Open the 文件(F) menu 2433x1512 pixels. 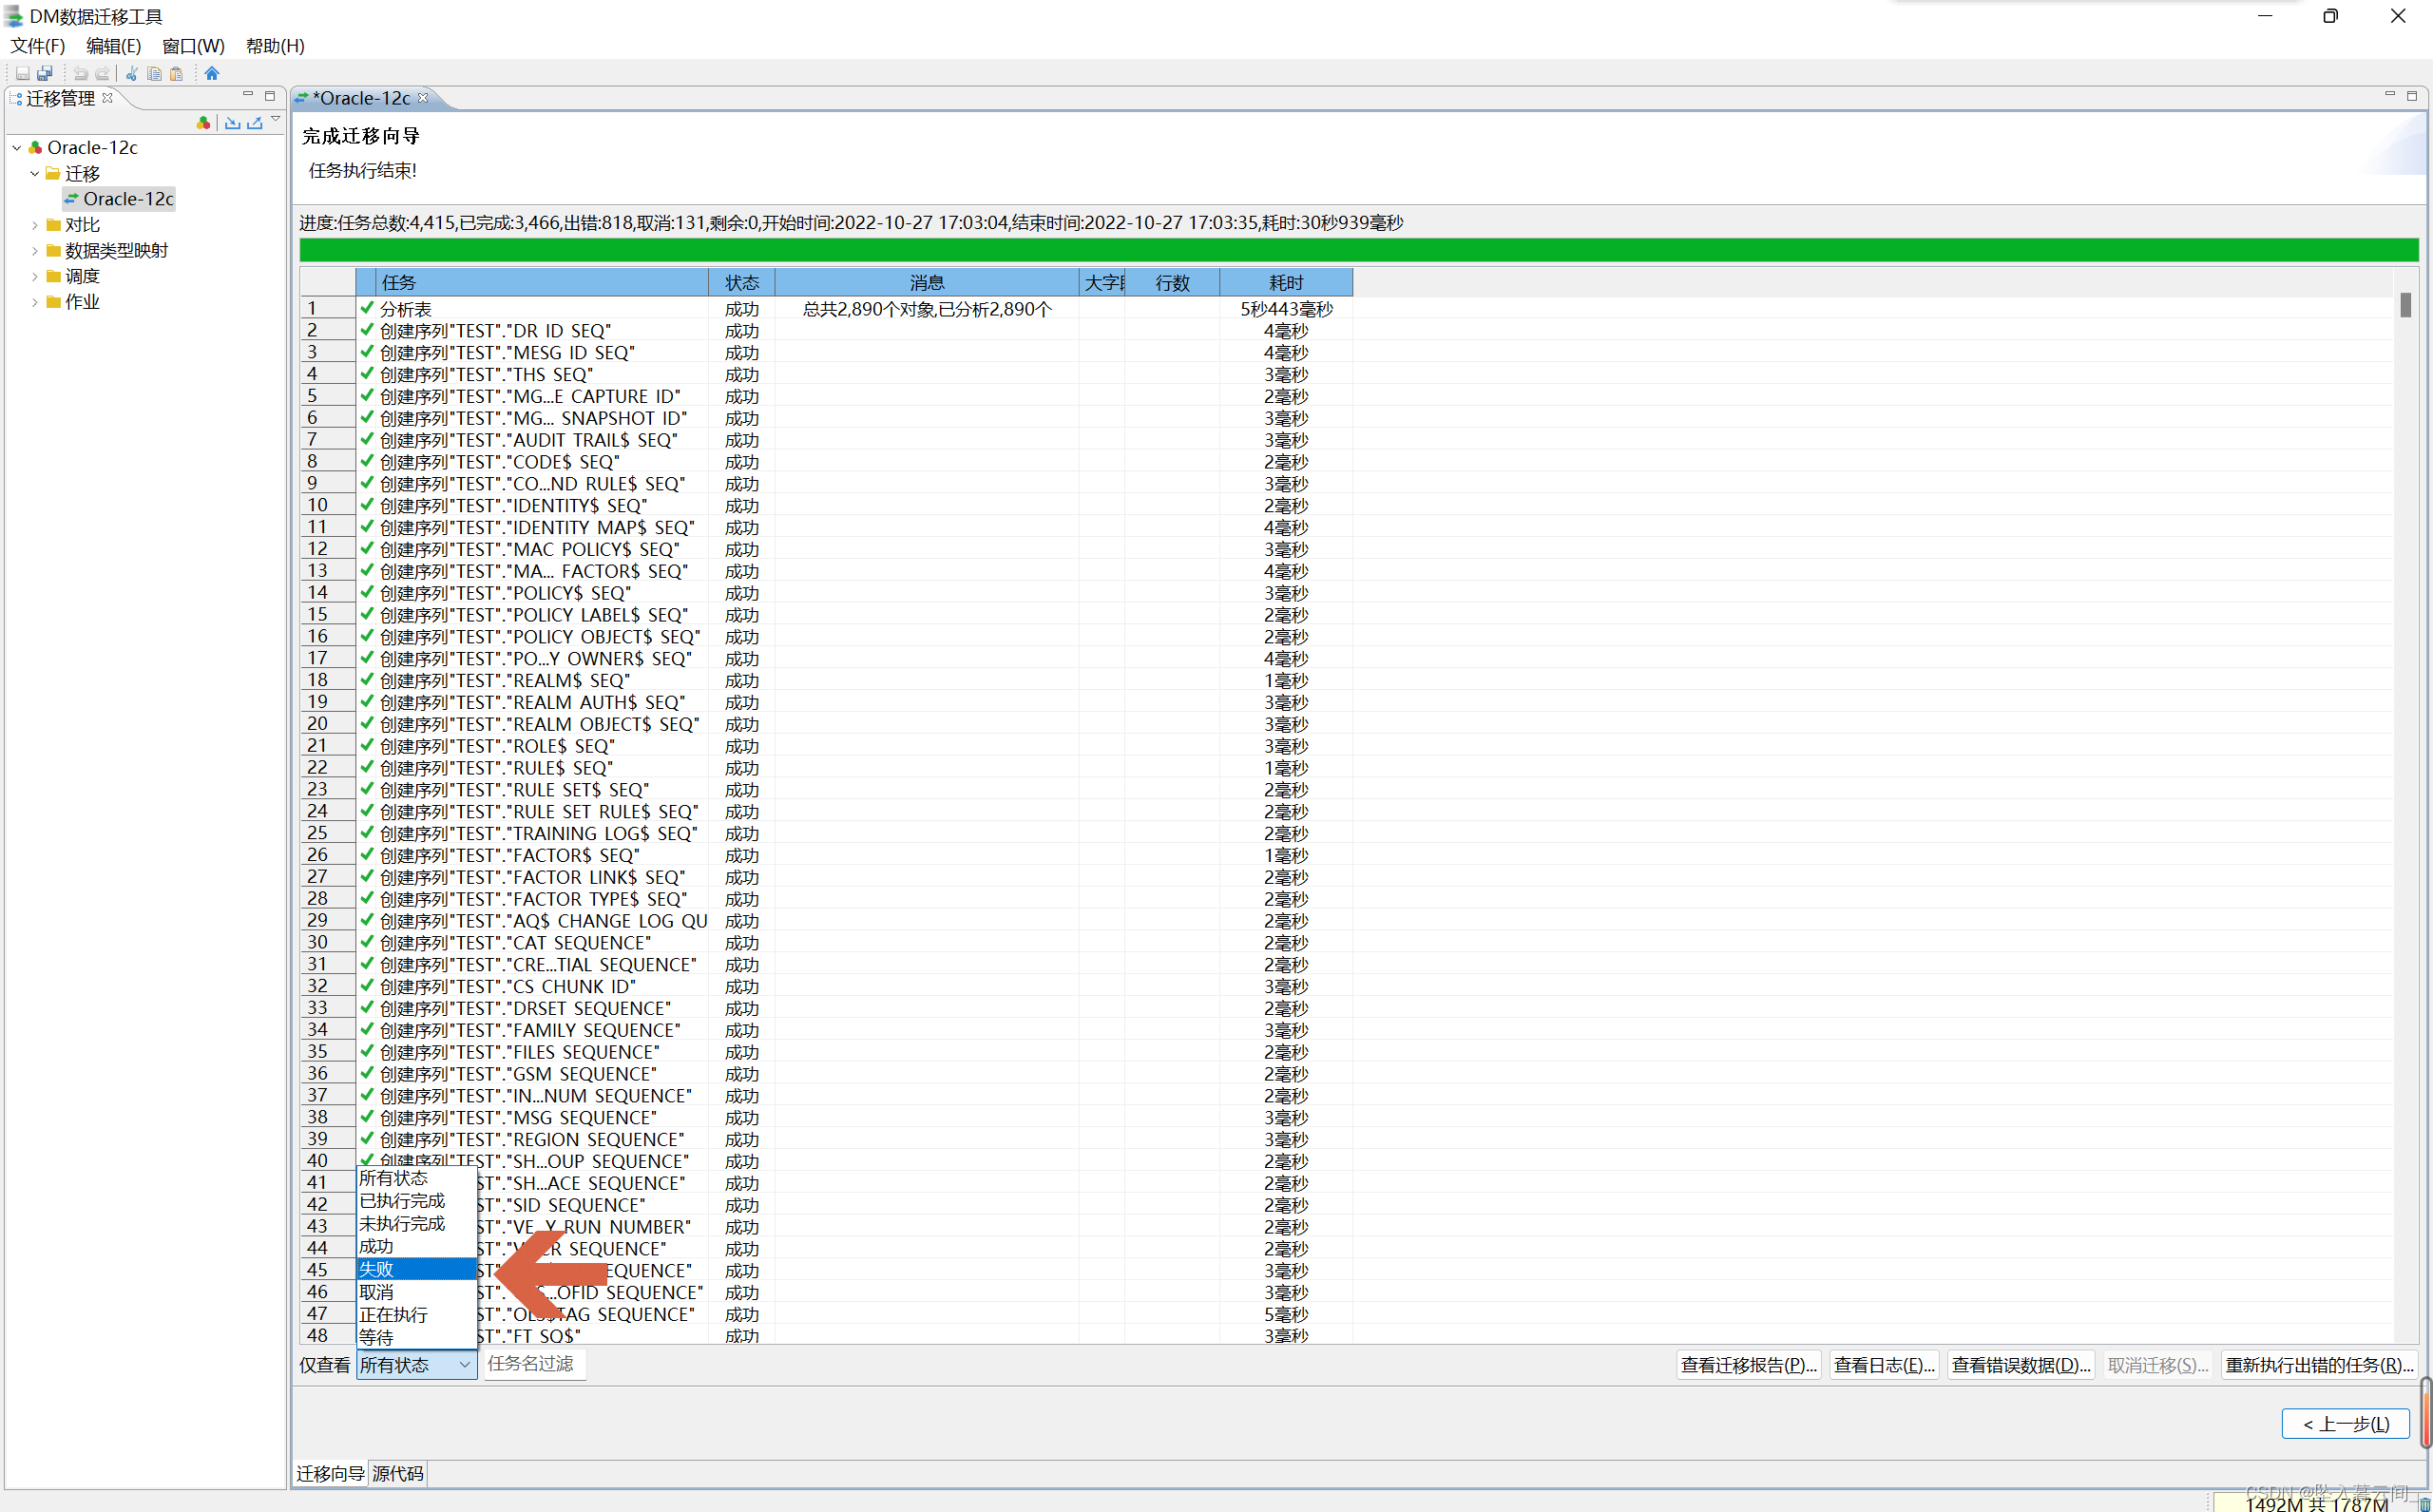[38, 46]
